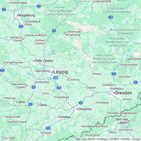Click the A71 highway shield near Sangerhausen

click(x=2, y=70)
